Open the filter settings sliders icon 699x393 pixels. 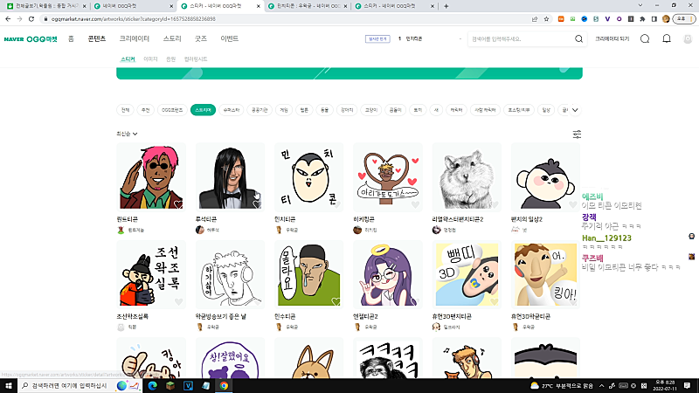(577, 134)
